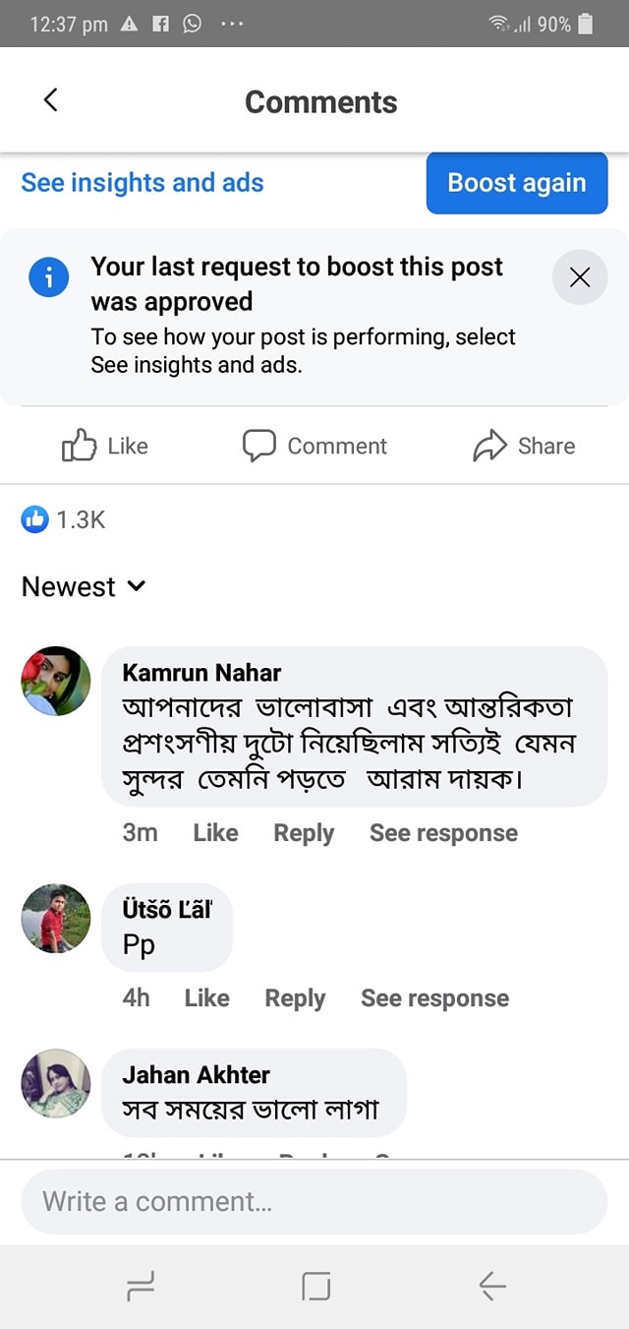The image size is (629, 1329).
Task: Dismiss the boost approved notification
Action: pos(580,277)
